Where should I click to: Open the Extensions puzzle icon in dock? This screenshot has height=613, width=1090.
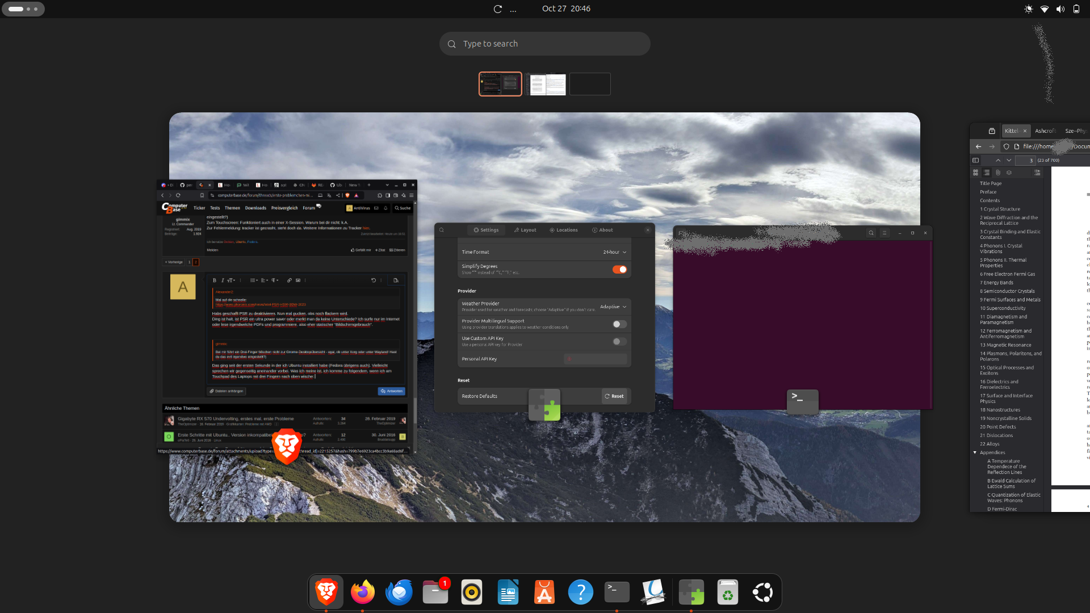pyautogui.click(x=691, y=592)
